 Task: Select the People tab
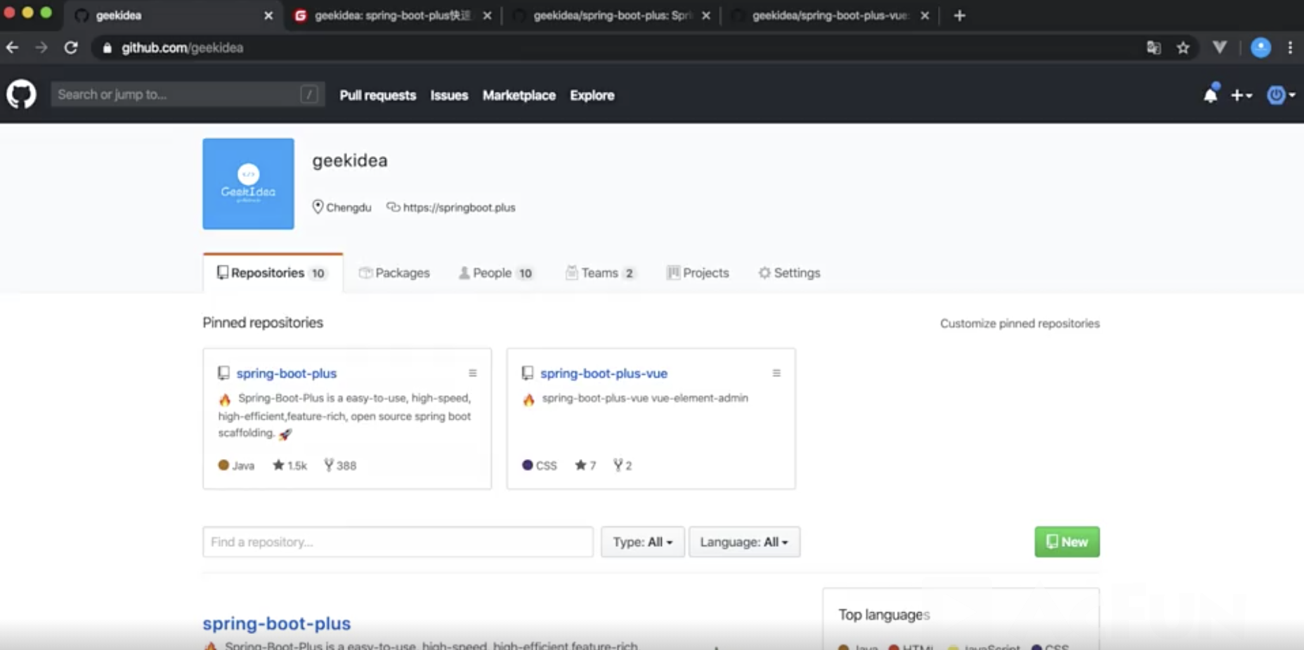coord(496,273)
